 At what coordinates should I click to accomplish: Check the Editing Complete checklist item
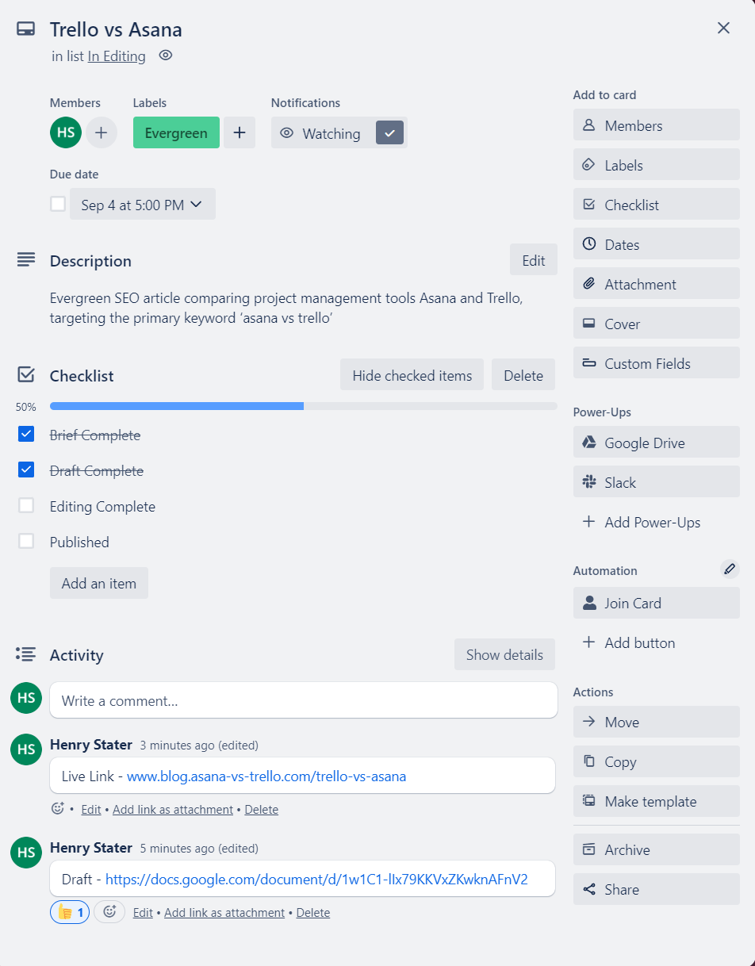click(x=26, y=506)
